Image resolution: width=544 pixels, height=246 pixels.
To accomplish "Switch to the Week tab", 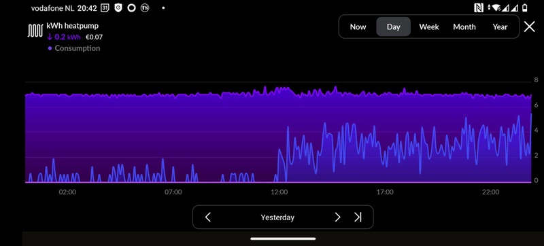I will point(429,27).
